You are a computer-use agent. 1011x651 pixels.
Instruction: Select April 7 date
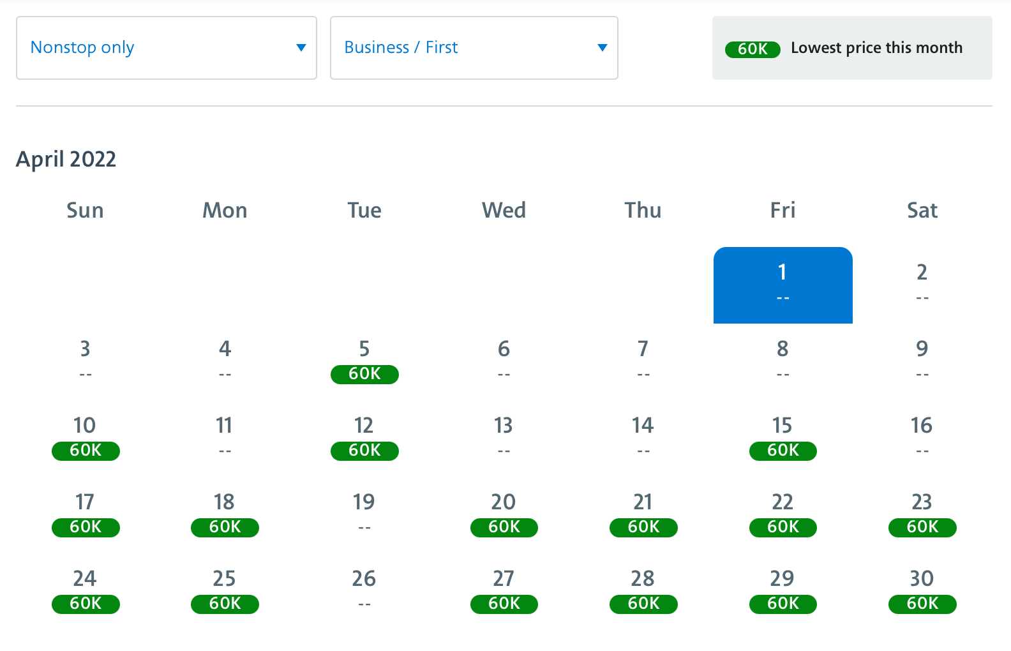tap(643, 362)
